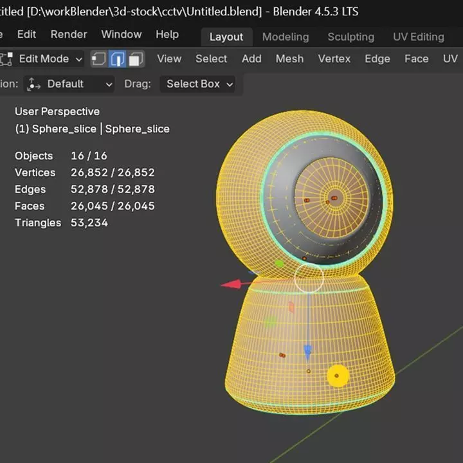Click the white circle gizmo center

coord(309,278)
